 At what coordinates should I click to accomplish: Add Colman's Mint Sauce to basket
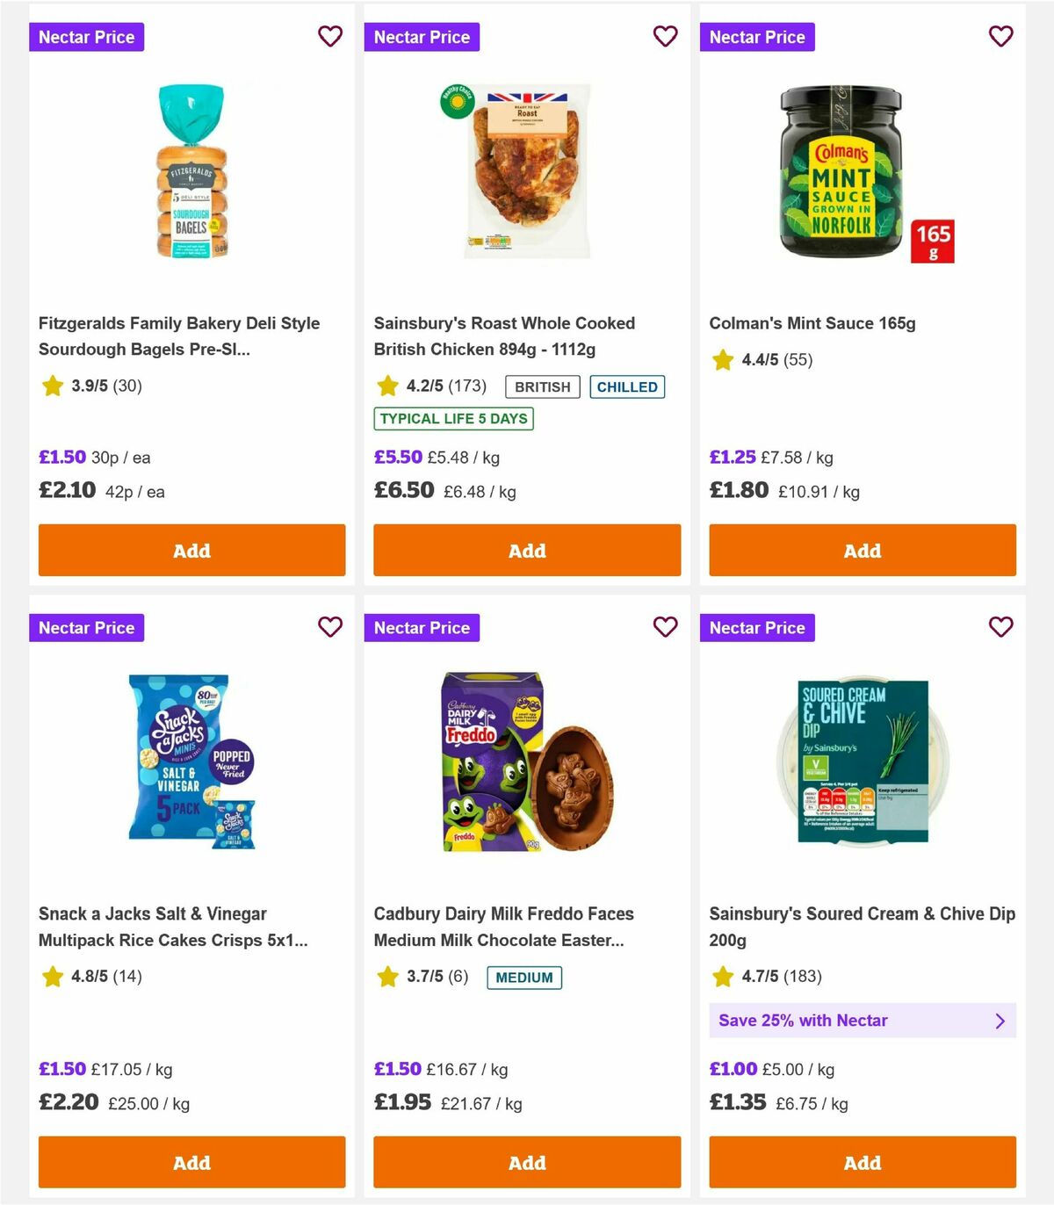coord(862,551)
